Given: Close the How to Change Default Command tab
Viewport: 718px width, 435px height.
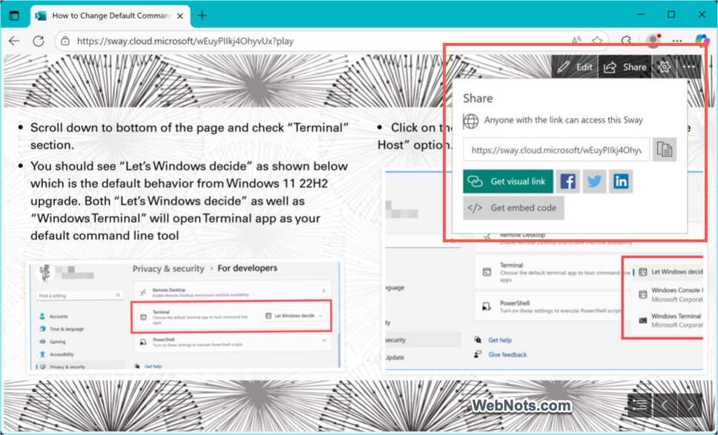Looking at the screenshot, I should (x=180, y=16).
